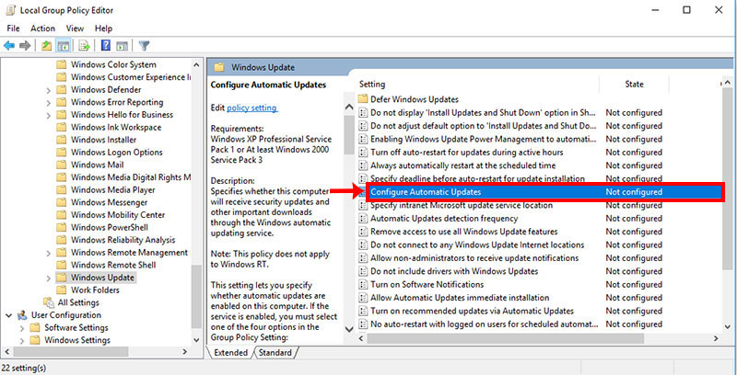Select Windows Mail in the tree
The height and width of the screenshot is (375, 737).
[x=97, y=165]
